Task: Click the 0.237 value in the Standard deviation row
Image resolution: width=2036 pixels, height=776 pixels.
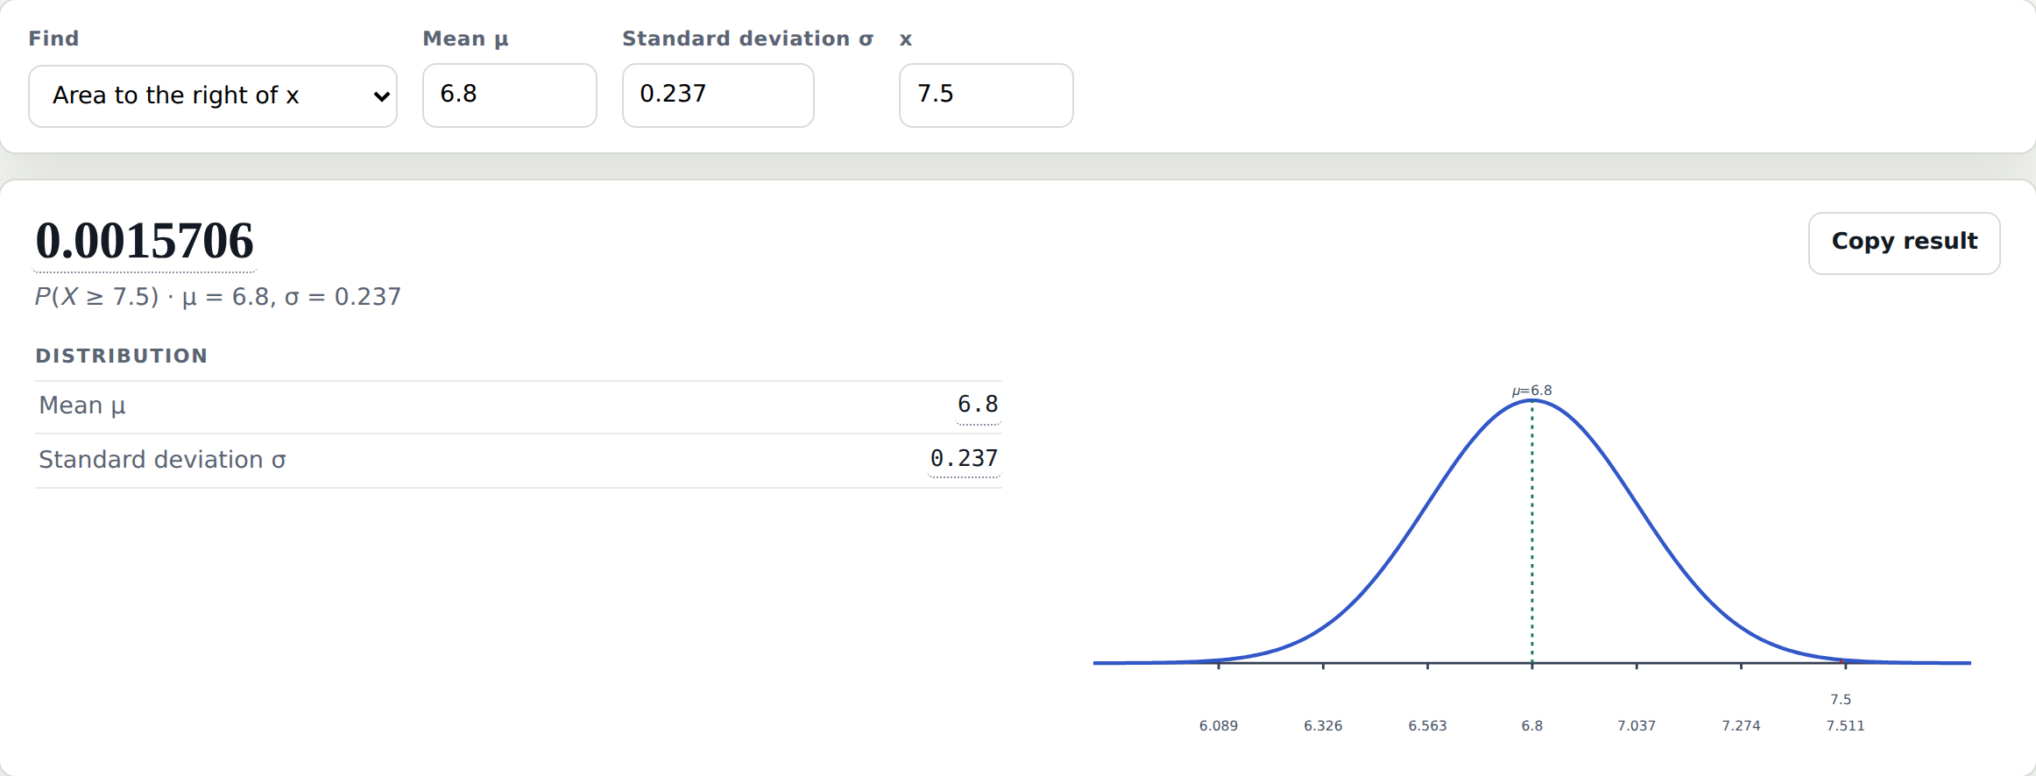Action: 965,459
